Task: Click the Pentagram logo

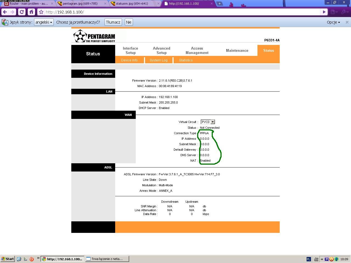Action: coord(94,36)
